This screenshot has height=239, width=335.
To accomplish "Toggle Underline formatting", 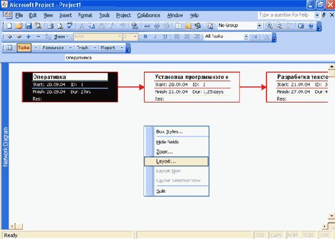I will point(165,36).
